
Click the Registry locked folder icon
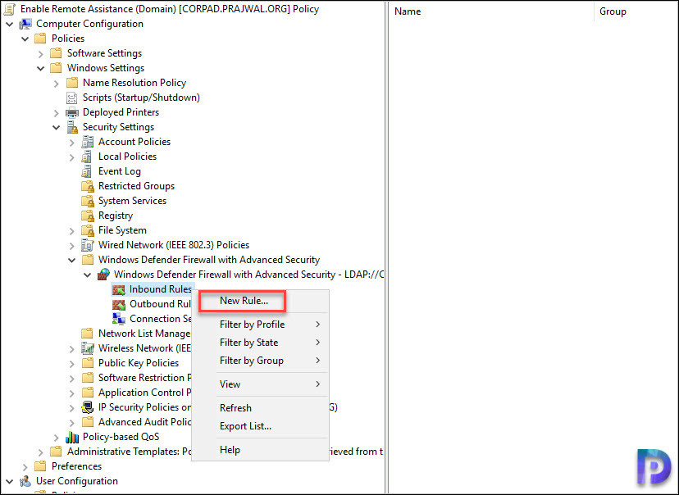pos(88,216)
